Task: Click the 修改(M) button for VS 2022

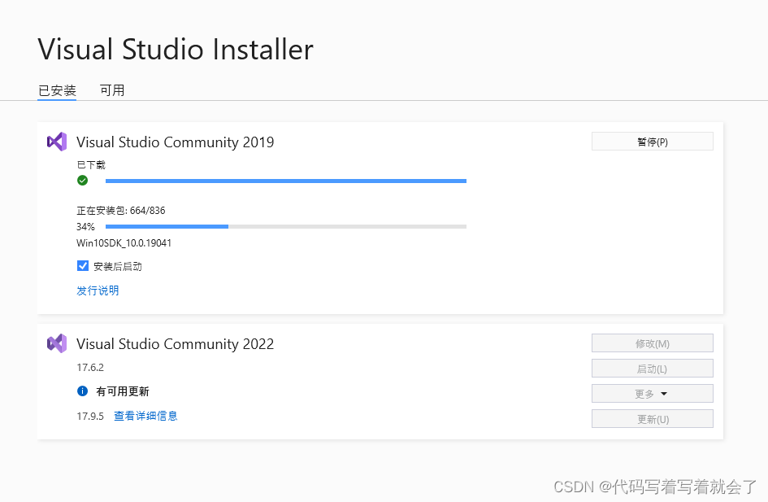Action: click(x=653, y=343)
